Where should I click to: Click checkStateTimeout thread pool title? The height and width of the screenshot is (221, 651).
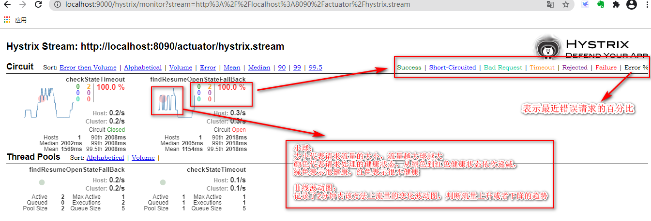tap(216, 170)
